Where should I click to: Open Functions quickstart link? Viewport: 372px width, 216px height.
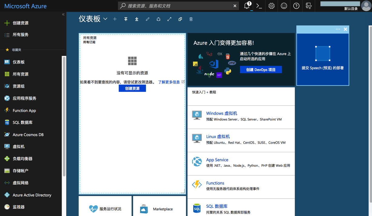pos(215,183)
